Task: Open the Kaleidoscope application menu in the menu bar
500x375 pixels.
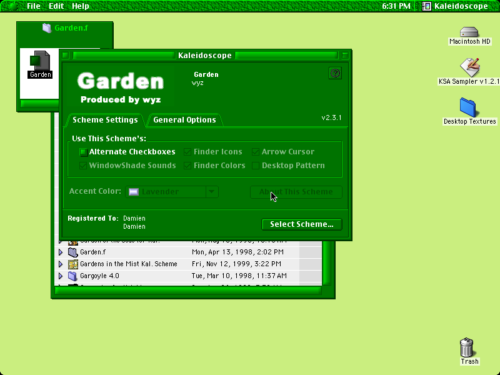Action: (x=455, y=6)
